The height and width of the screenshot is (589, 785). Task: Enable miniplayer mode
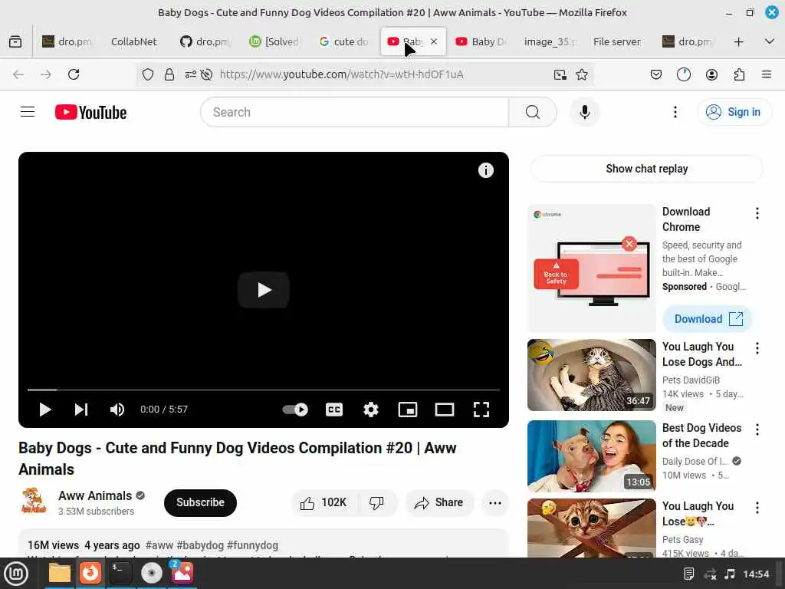[x=408, y=410]
